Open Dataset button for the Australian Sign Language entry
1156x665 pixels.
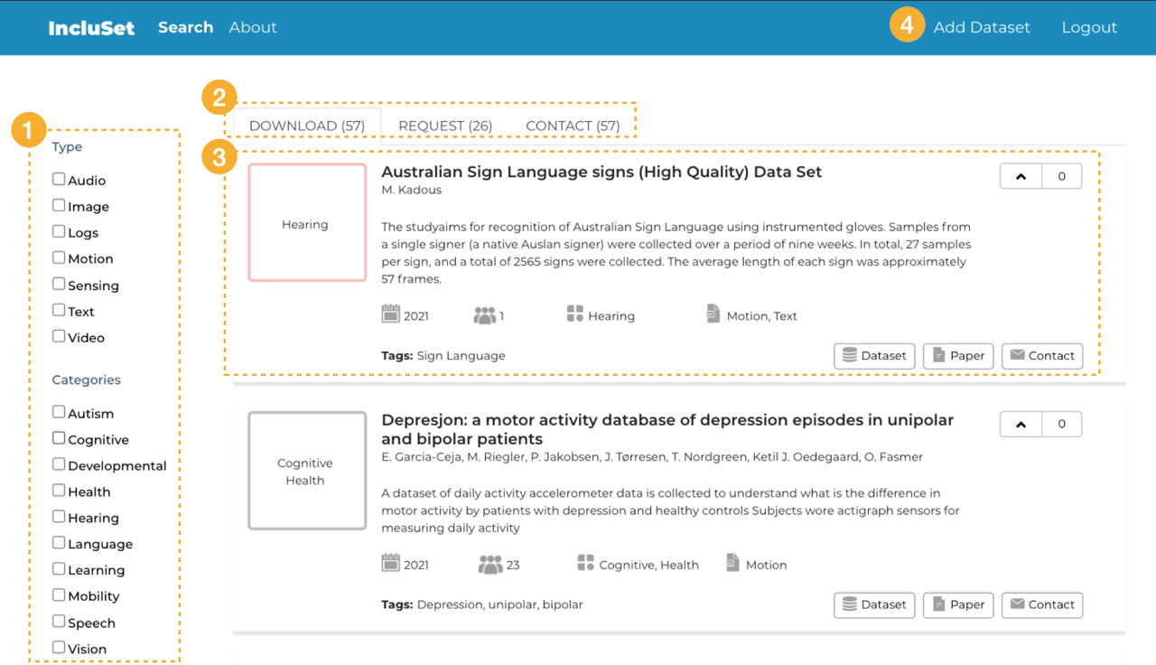874,356
